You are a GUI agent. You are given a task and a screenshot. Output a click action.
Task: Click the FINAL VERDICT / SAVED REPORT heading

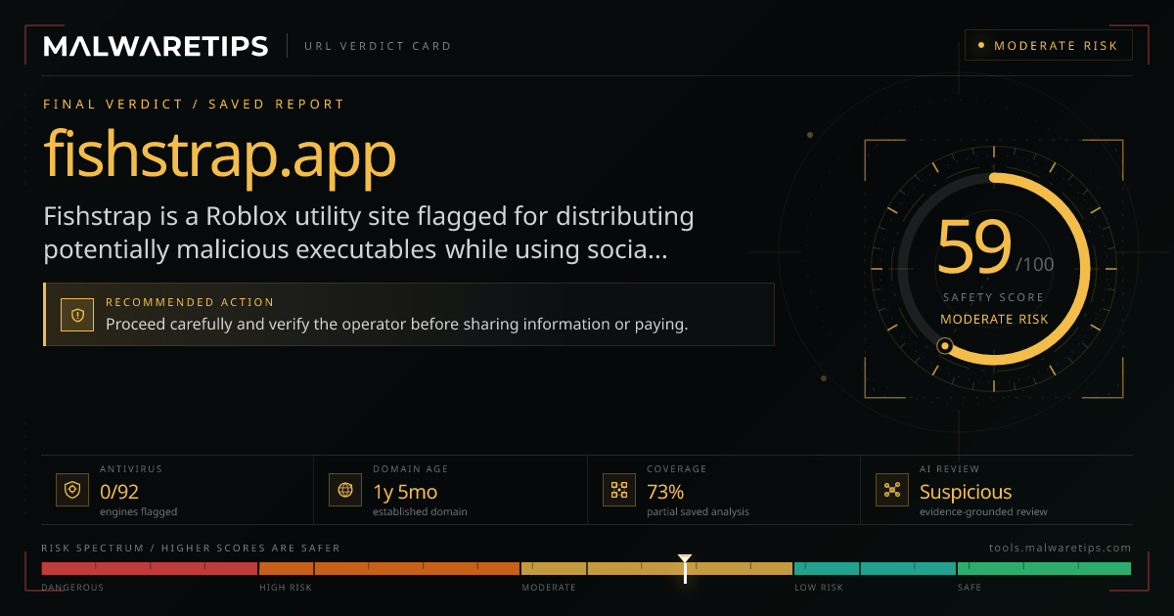[194, 104]
